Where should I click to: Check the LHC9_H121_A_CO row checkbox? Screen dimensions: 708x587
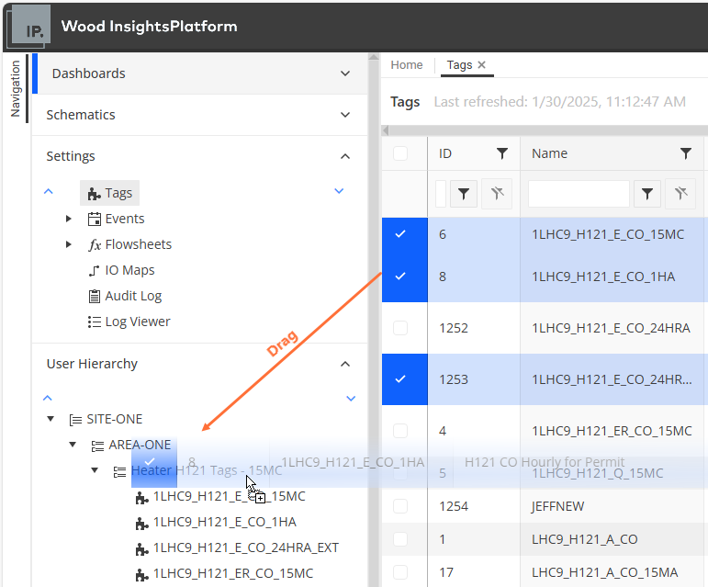click(400, 539)
